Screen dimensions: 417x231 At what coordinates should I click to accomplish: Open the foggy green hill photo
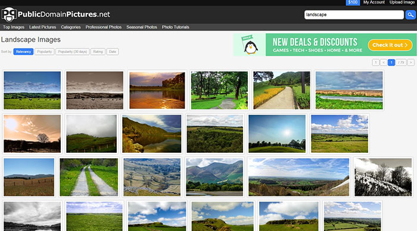(91, 134)
